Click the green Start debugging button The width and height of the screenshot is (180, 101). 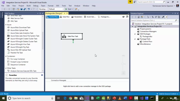pos(68,9)
